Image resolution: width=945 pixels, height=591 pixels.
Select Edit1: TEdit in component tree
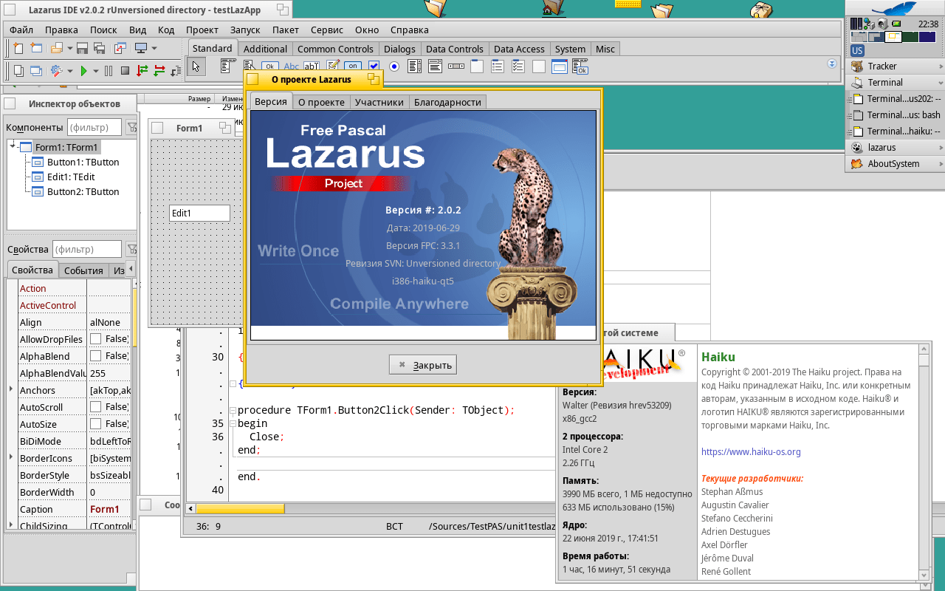[x=71, y=177]
